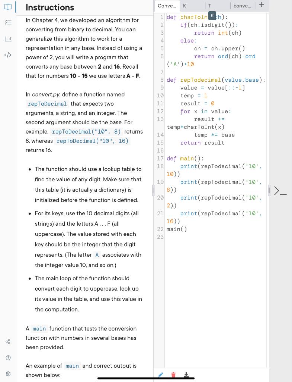Click the left panel resize handle
Screen dimensions: 292x382
[153, 191]
